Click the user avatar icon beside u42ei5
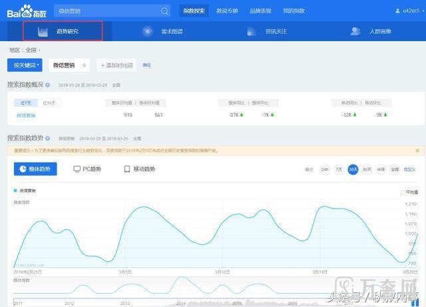Image resolution: width=426 pixels, height=307 pixels. [397, 11]
